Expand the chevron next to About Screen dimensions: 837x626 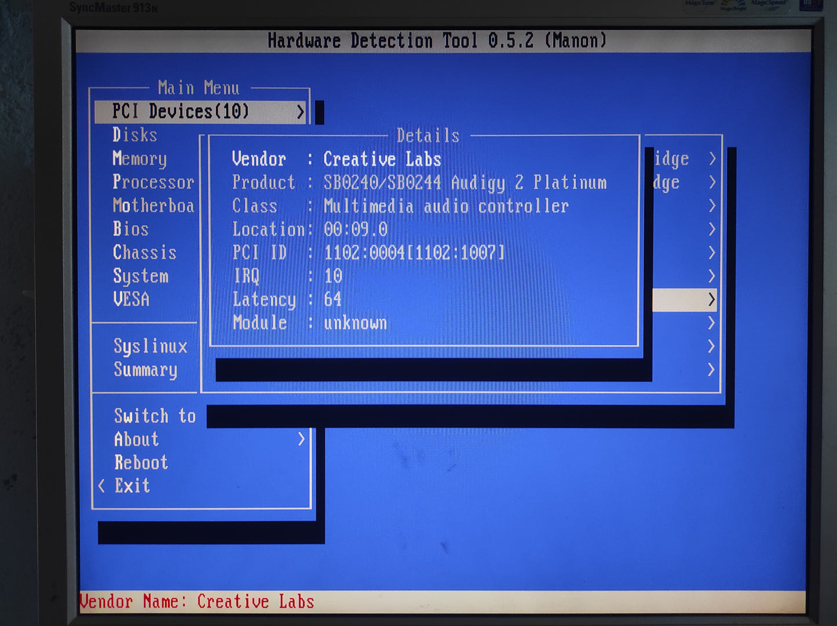[x=301, y=440]
